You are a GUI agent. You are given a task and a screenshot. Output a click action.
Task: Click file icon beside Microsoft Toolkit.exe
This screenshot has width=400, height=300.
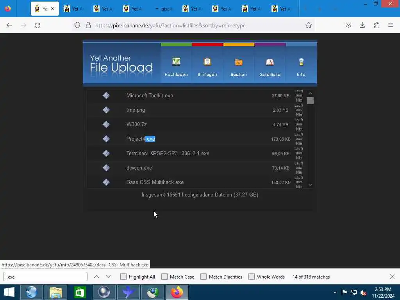point(106,96)
